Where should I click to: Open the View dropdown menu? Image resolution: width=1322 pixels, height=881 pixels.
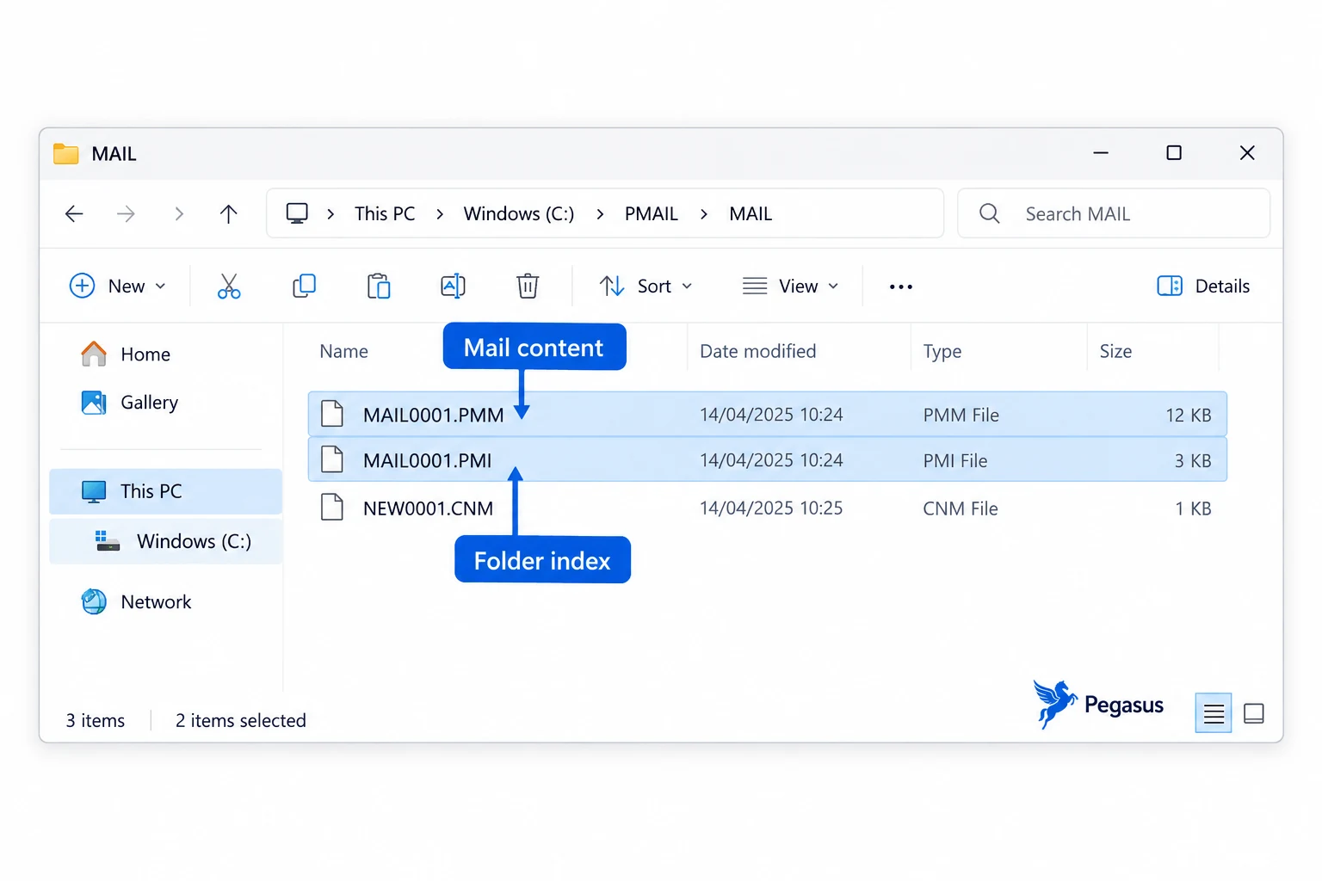790,286
